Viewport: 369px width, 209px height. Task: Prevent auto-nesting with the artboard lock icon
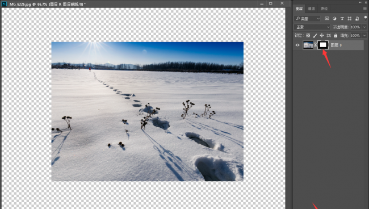[x=329, y=36]
